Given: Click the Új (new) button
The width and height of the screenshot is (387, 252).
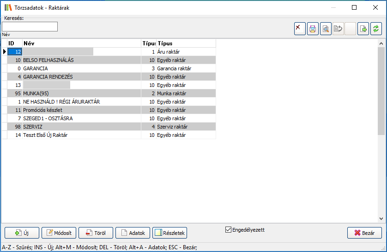Looking at the screenshot, I should point(22,233).
